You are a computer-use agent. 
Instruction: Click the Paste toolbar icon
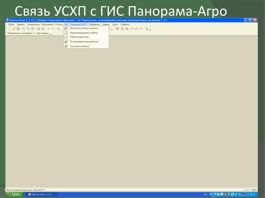click(x=33, y=29)
